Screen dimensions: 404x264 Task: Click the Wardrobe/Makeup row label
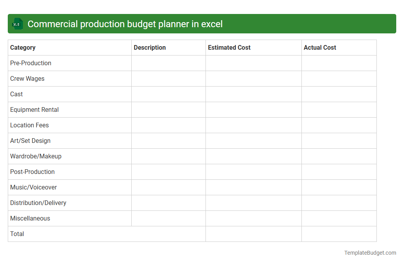36,156
